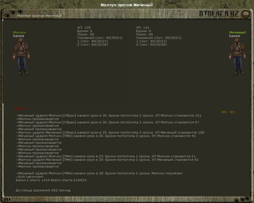
Task: Click the orange ХП - 81 indicator
Action: click(228, 112)
